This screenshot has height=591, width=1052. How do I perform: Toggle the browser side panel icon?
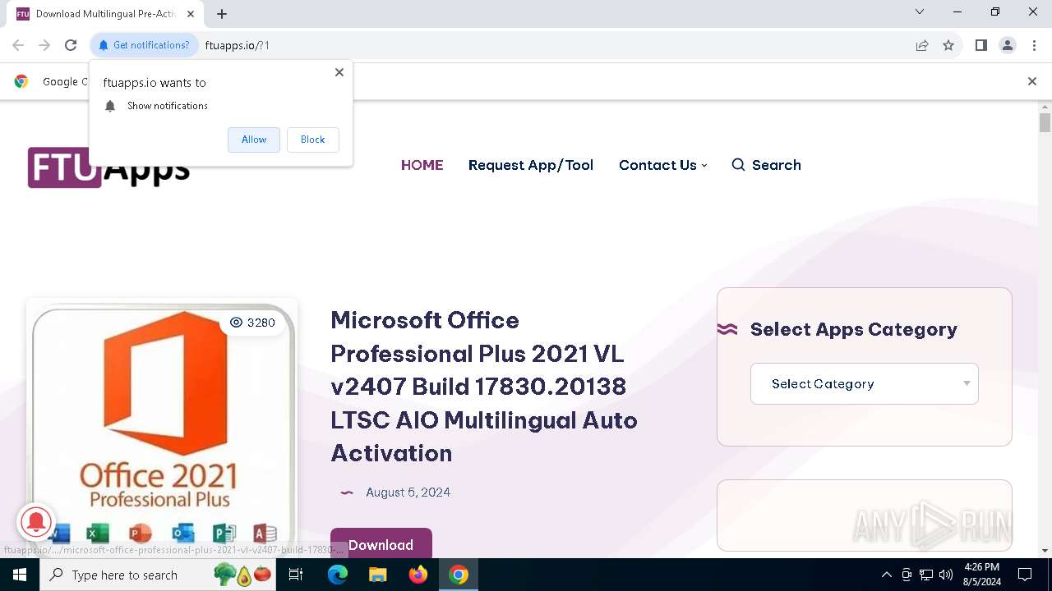(980, 45)
